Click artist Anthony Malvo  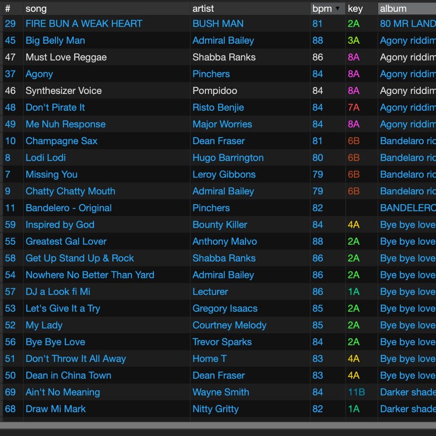click(x=225, y=241)
